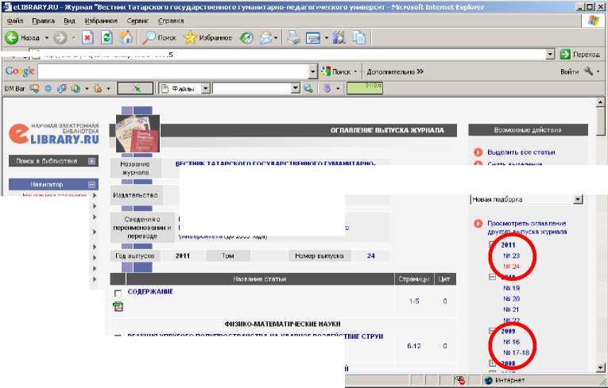Click the issue number 24 link
This screenshot has height=388, width=608.
370,256
